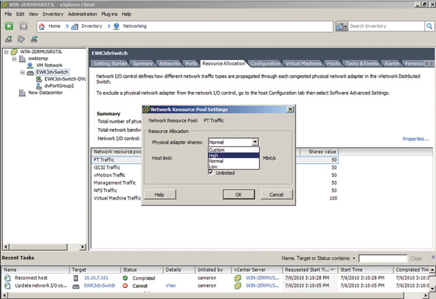The image size is (436, 299).
Task: Toggle the Unlimited host limit checkbox
Action: click(x=211, y=172)
